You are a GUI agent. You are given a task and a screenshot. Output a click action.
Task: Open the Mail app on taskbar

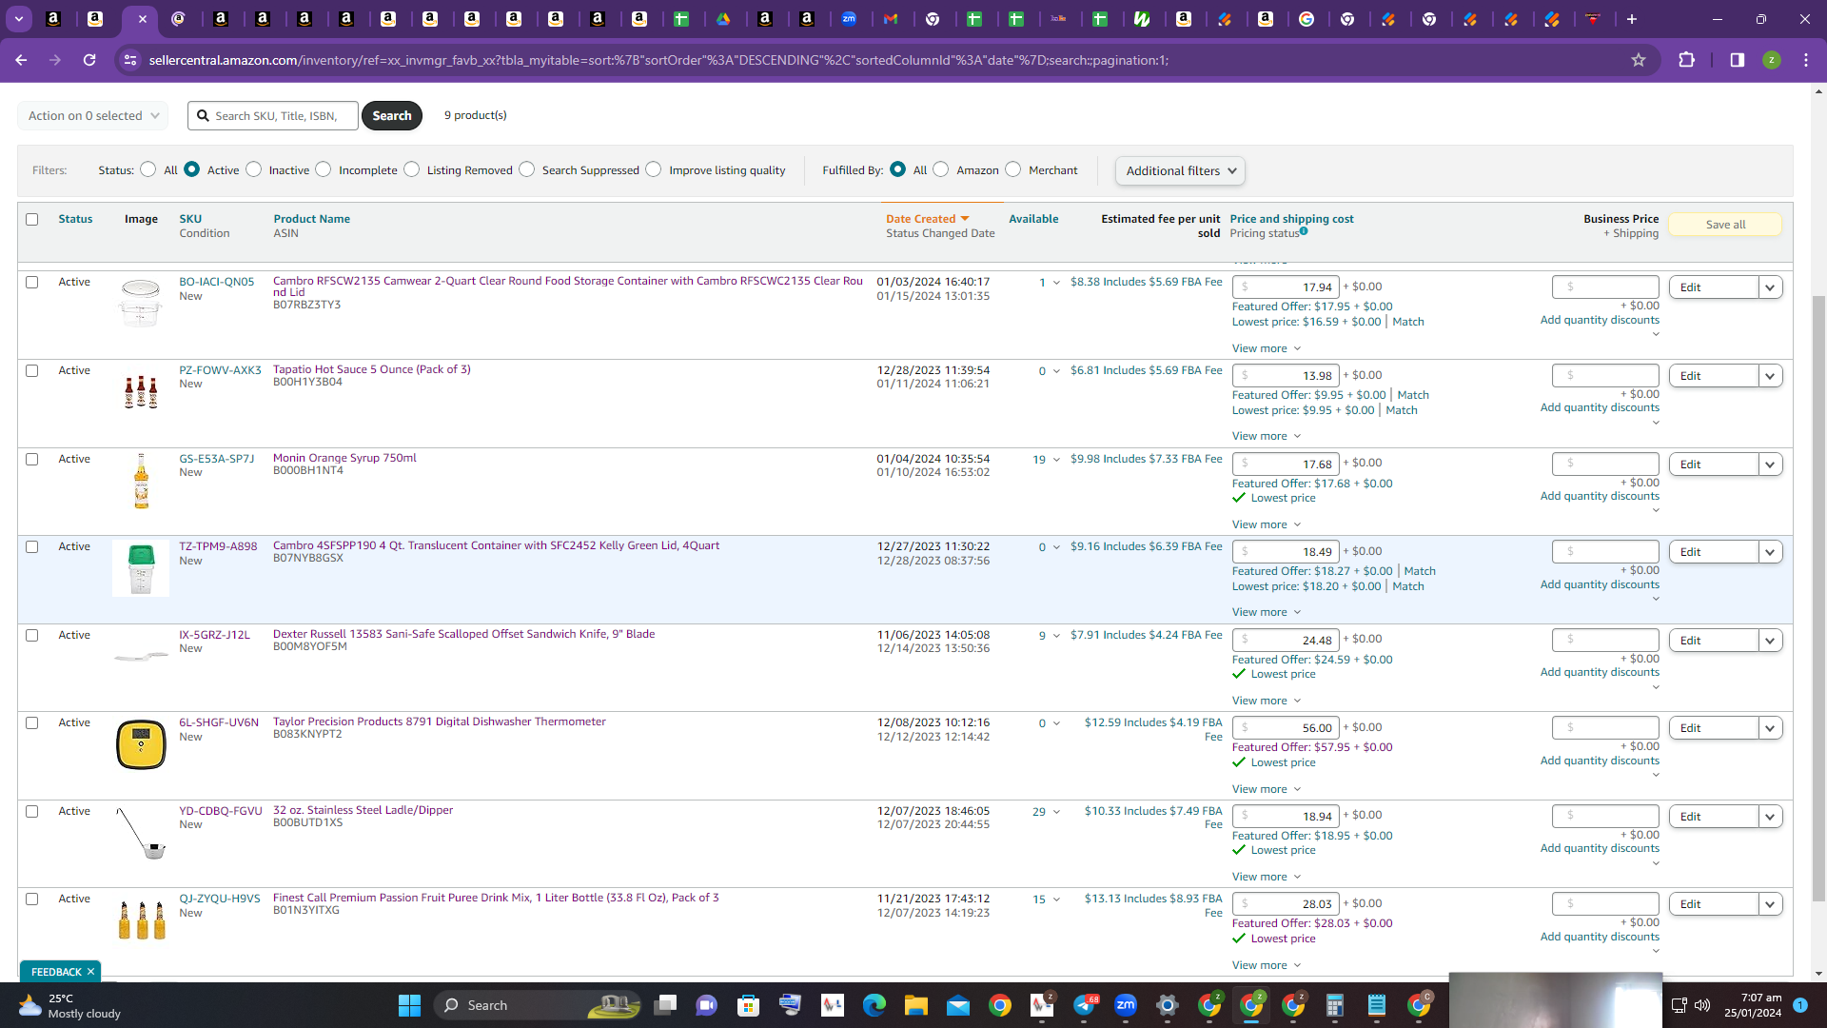pyautogui.click(x=958, y=1005)
